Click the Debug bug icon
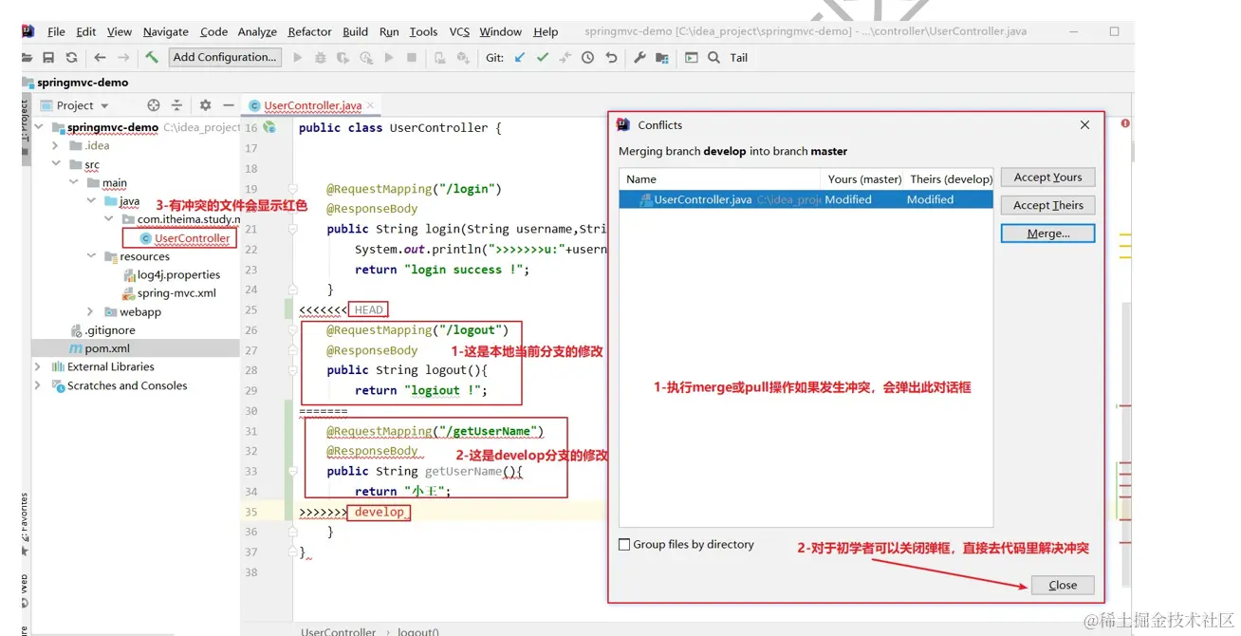This screenshot has width=1241, height=636. tap(321, 58)
